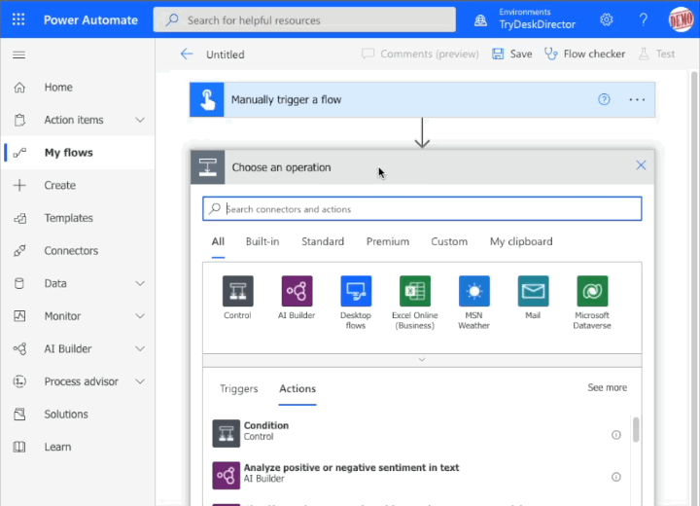Click the Test button
The width and height of the screenshot is (700, 506).
656,54
